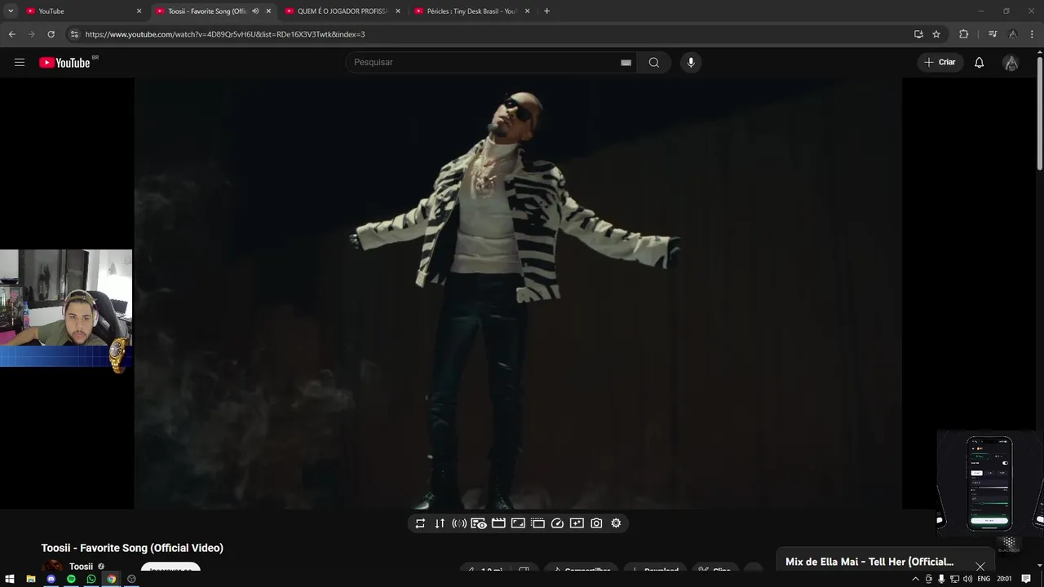Open YouTube notifications bell
Viewport: 1044px width, 587px height.
(x=980, y=63)
